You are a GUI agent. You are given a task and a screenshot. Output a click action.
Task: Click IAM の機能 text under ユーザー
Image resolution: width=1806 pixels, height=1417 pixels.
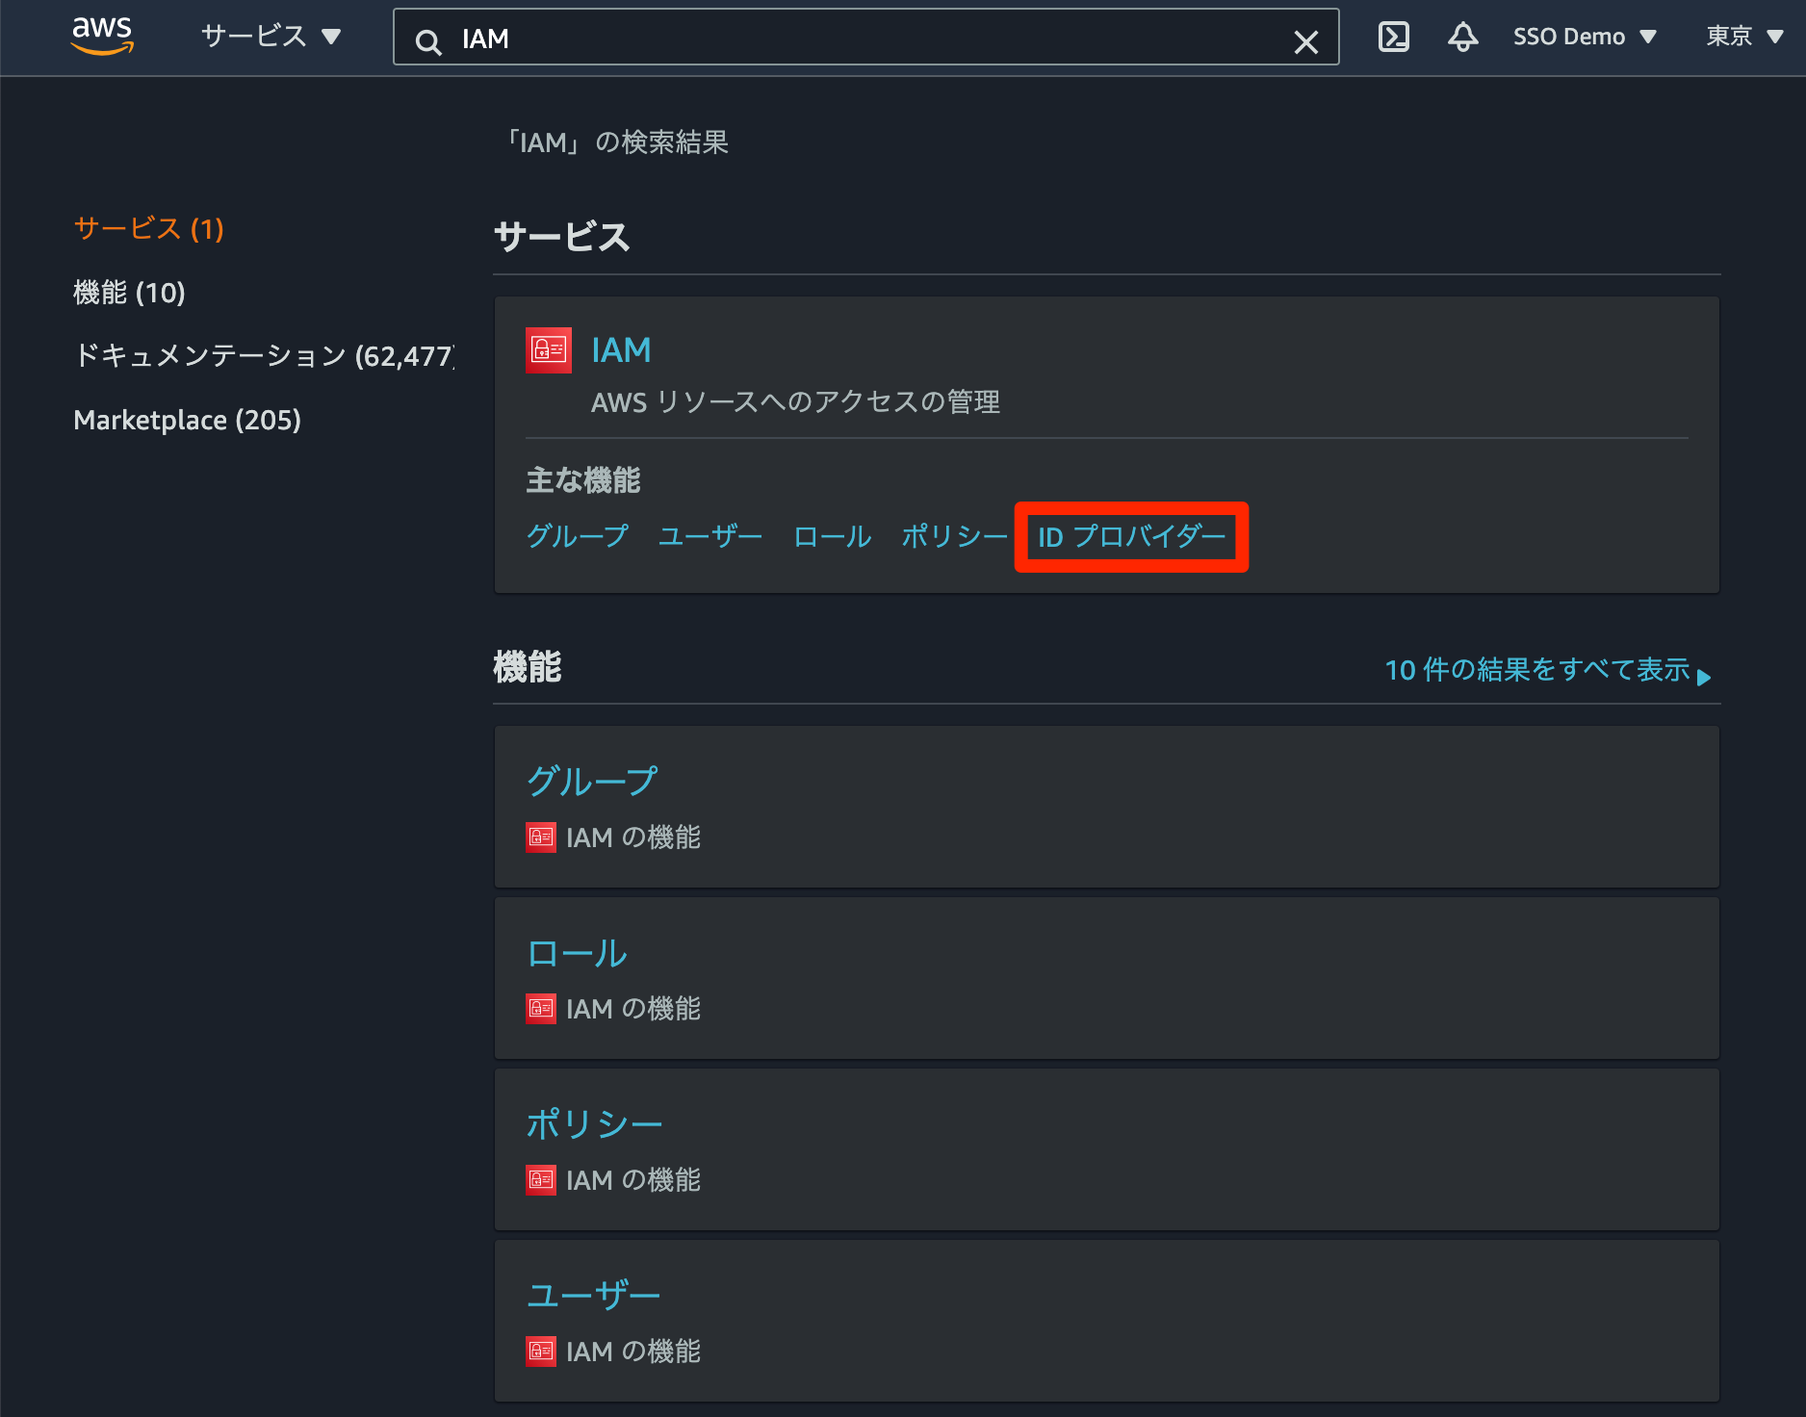pos(633,1352)
